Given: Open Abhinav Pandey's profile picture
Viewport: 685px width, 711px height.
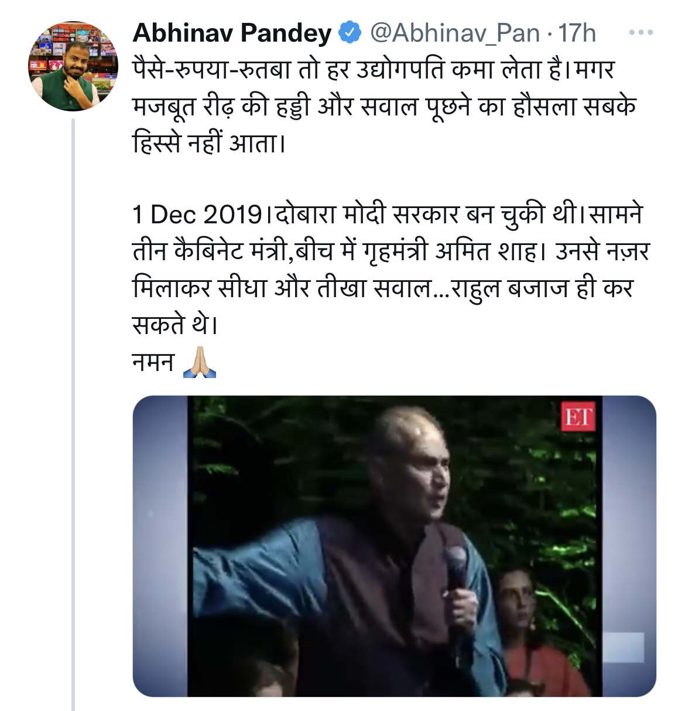Looking at the screenshot, I should 73,66.
